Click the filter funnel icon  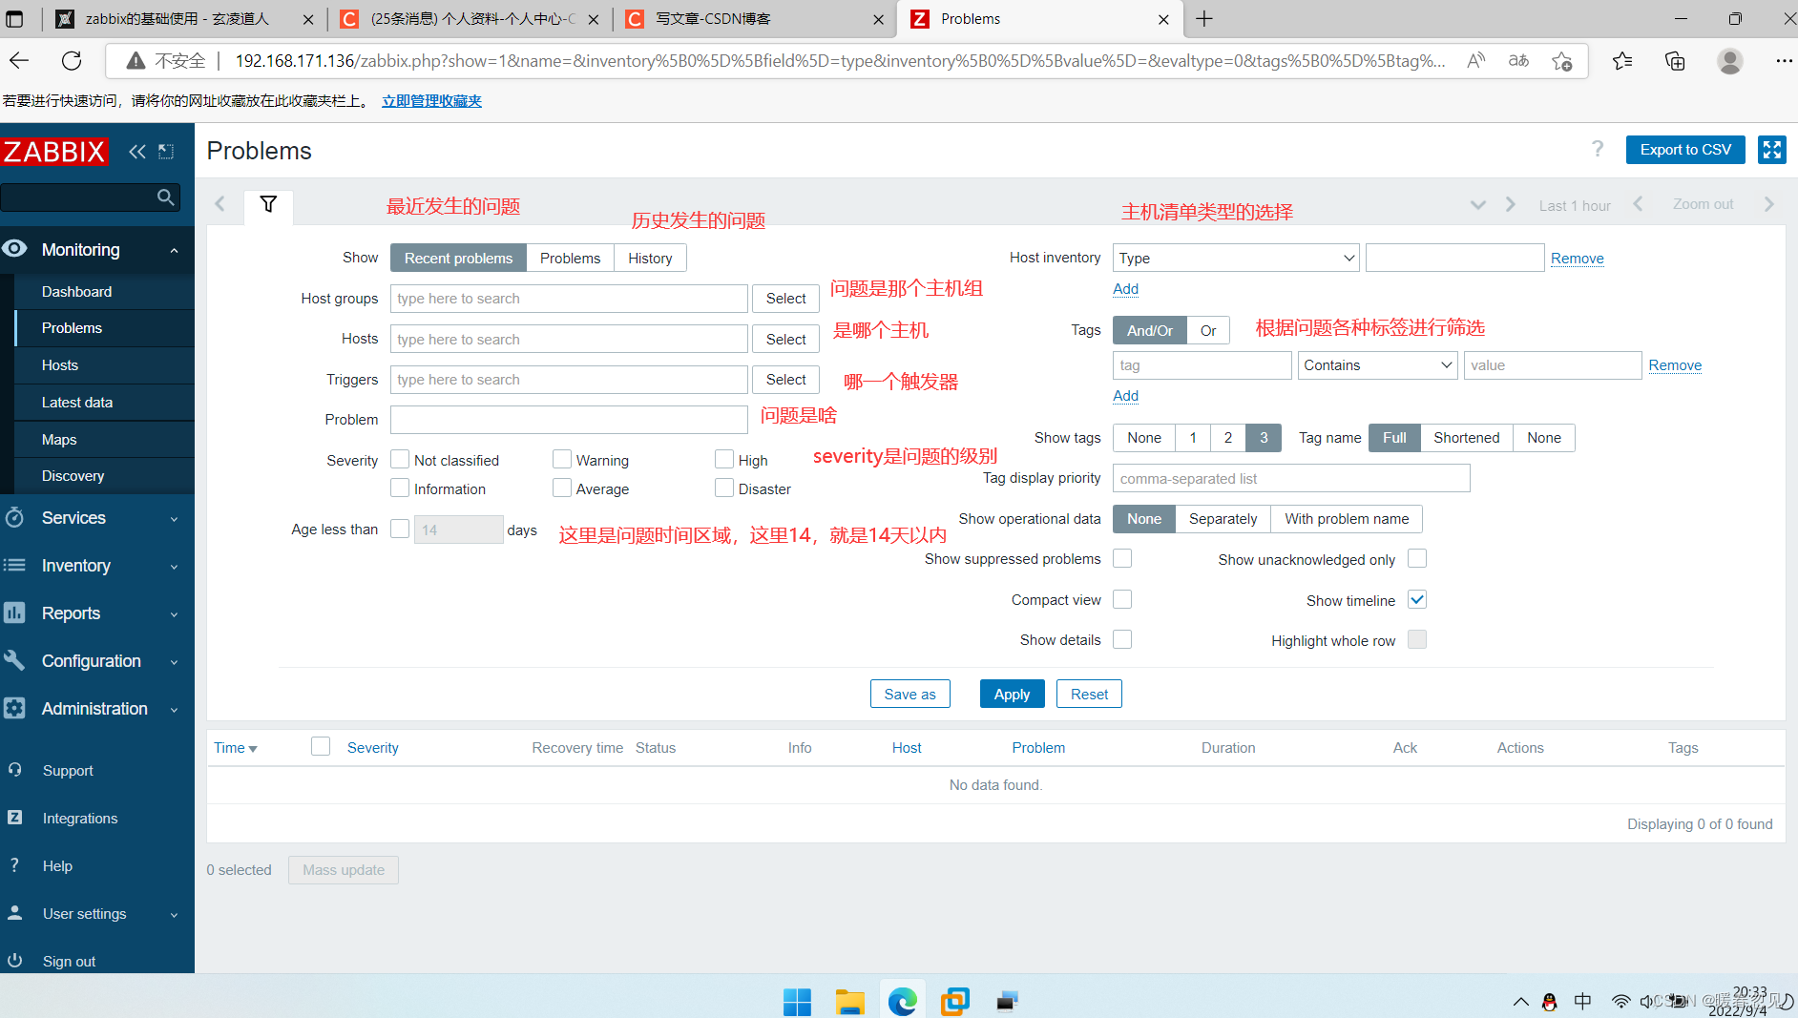point(268,204)
